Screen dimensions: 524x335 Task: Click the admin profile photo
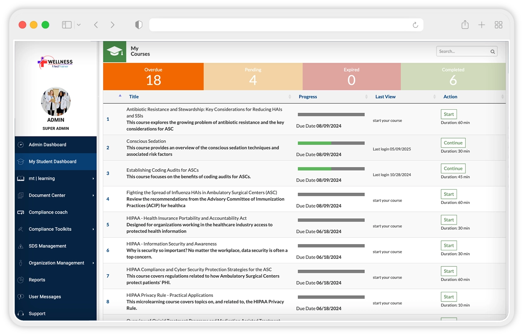[56, 102]
